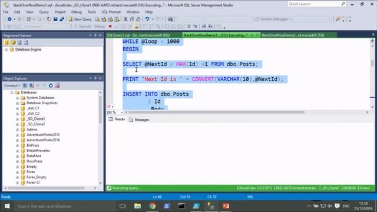377x212 pixels.
Task: Click the Paste icon in toolbar
Action: pyautogui.click(x=138, y=19)
